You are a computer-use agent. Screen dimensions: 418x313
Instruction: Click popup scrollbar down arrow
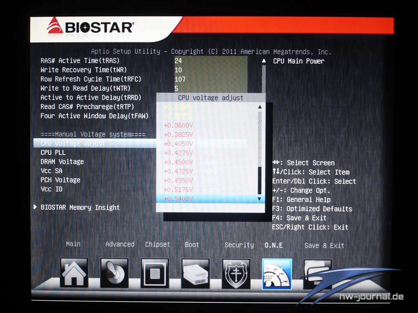click(x=259, y=199)
